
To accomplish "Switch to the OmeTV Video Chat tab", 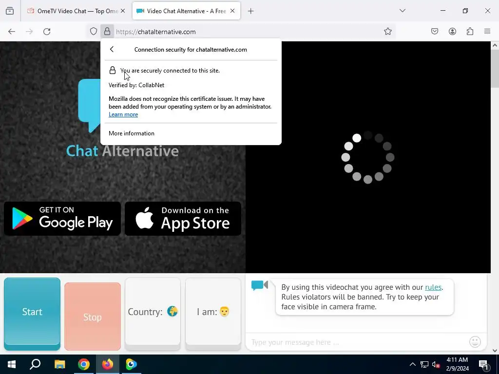I will point(76,11).
